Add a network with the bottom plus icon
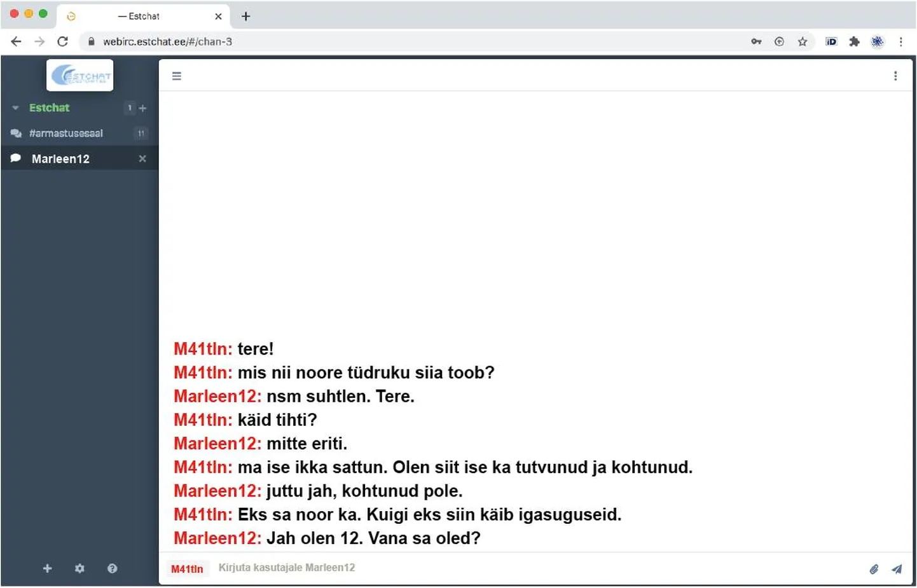Screen dimensions: 917x588 47,568
